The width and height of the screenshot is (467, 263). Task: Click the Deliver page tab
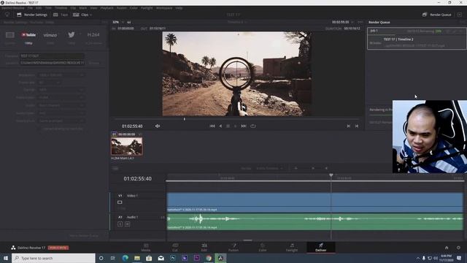point(321,248)
